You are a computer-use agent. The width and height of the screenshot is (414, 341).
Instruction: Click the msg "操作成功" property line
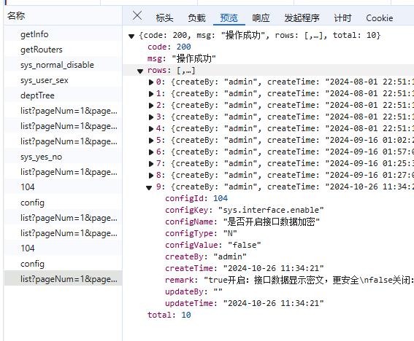[181, 58]
